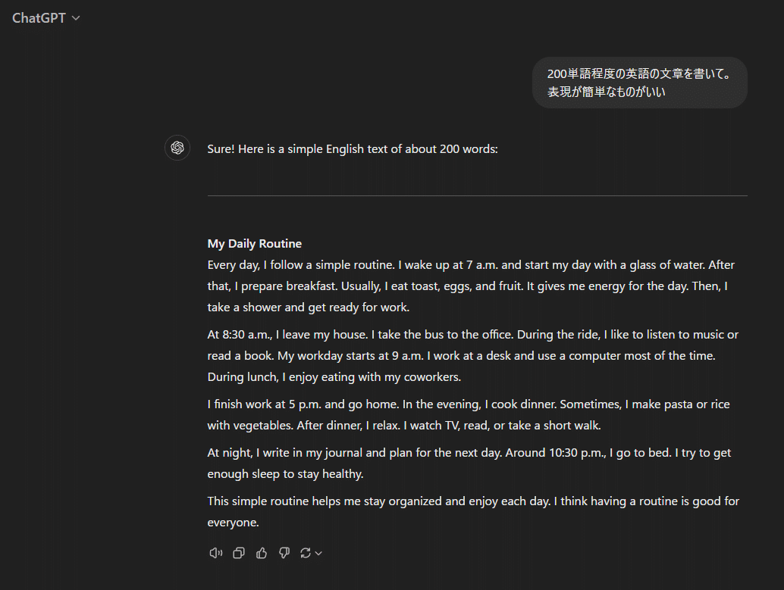784x590 pixels.
Task: Like the response with thumbs up
Action: pos(262,553)
